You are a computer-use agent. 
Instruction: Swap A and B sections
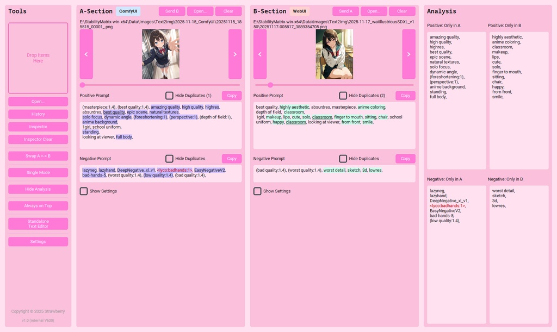[x=38, y=156]
